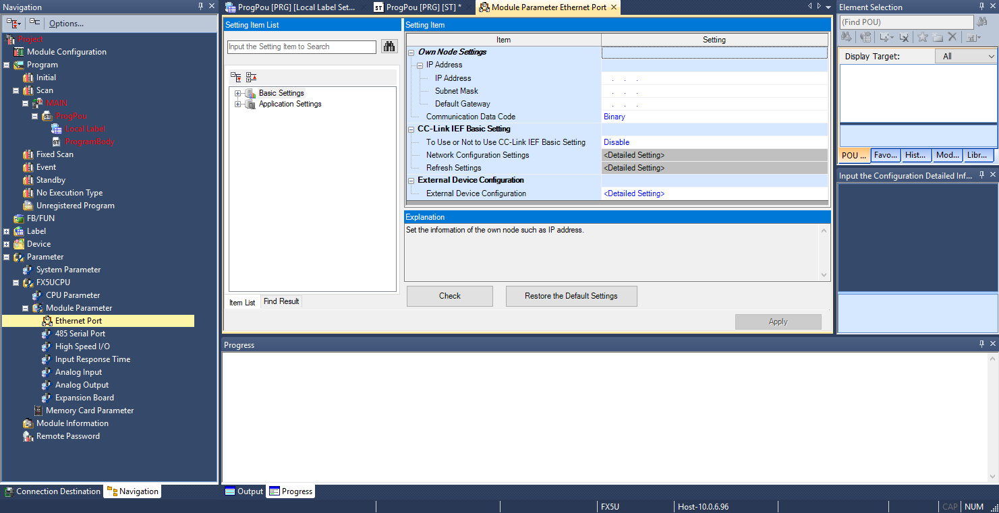
Task: Click the second icon in the Navigation toolbar
Action: pyautogui.click(x=34, y=23)
